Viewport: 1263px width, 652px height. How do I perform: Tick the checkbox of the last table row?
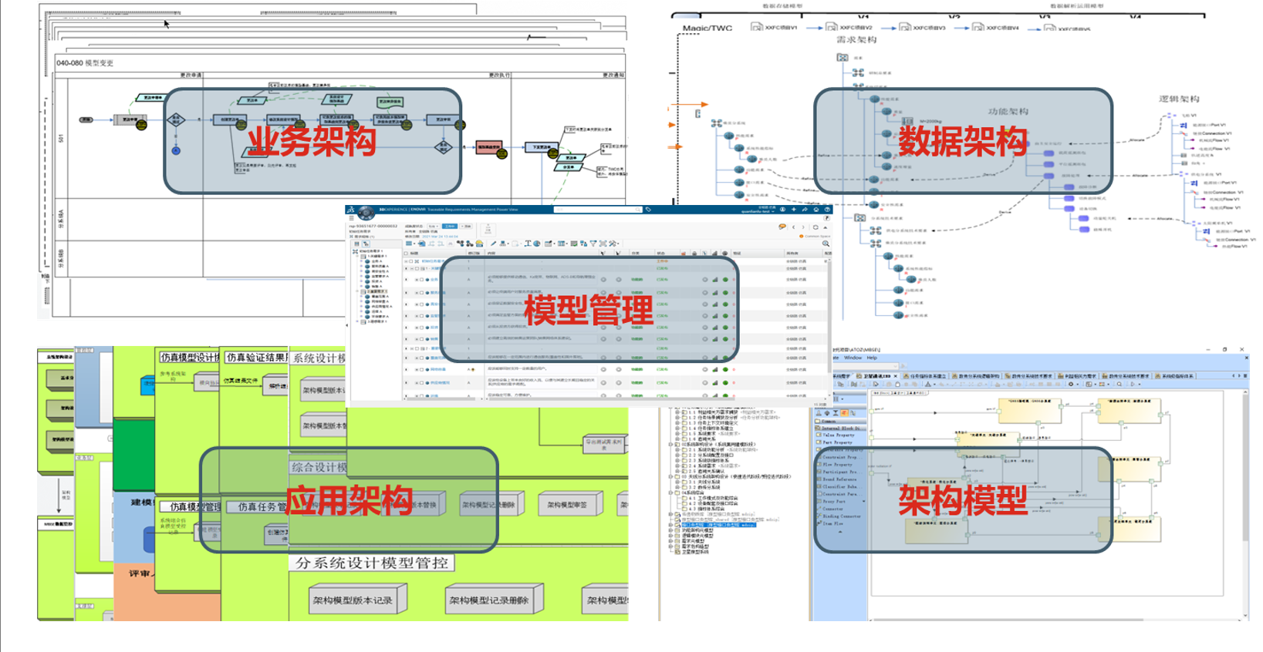423,396
